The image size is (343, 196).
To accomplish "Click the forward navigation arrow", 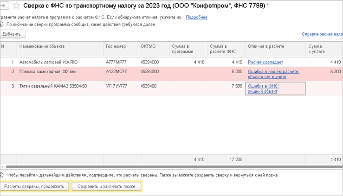I will [x=4, y=6].
